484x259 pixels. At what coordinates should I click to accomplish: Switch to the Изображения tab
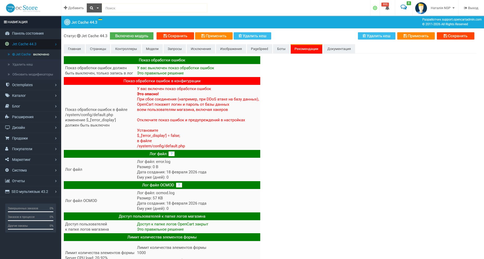click(231, 49)
